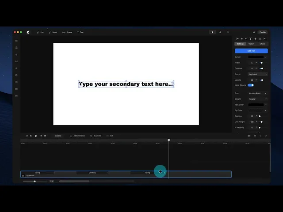
Task: Click the rewind double-arrow button
Action: (x=41, y=136)
